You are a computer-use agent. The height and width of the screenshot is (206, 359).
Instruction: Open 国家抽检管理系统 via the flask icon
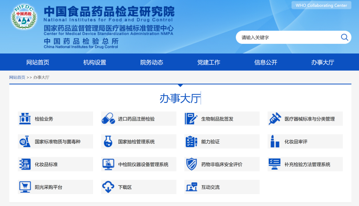pyautogui.click(x=108, y=141)
